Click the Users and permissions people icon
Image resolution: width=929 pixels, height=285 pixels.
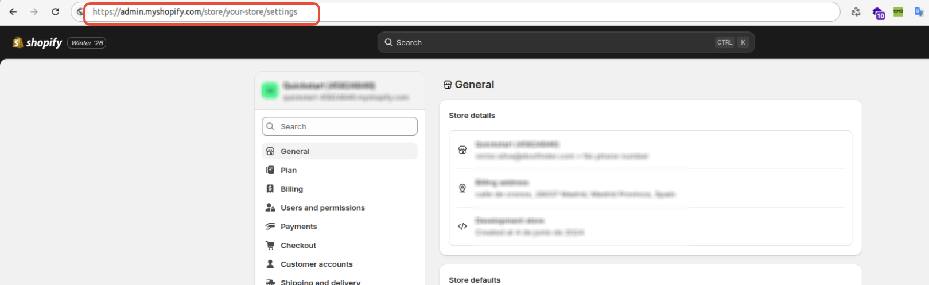(270, 208)
